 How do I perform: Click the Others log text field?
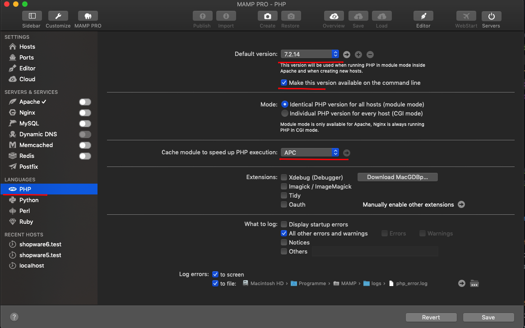[x=375, y=251]
